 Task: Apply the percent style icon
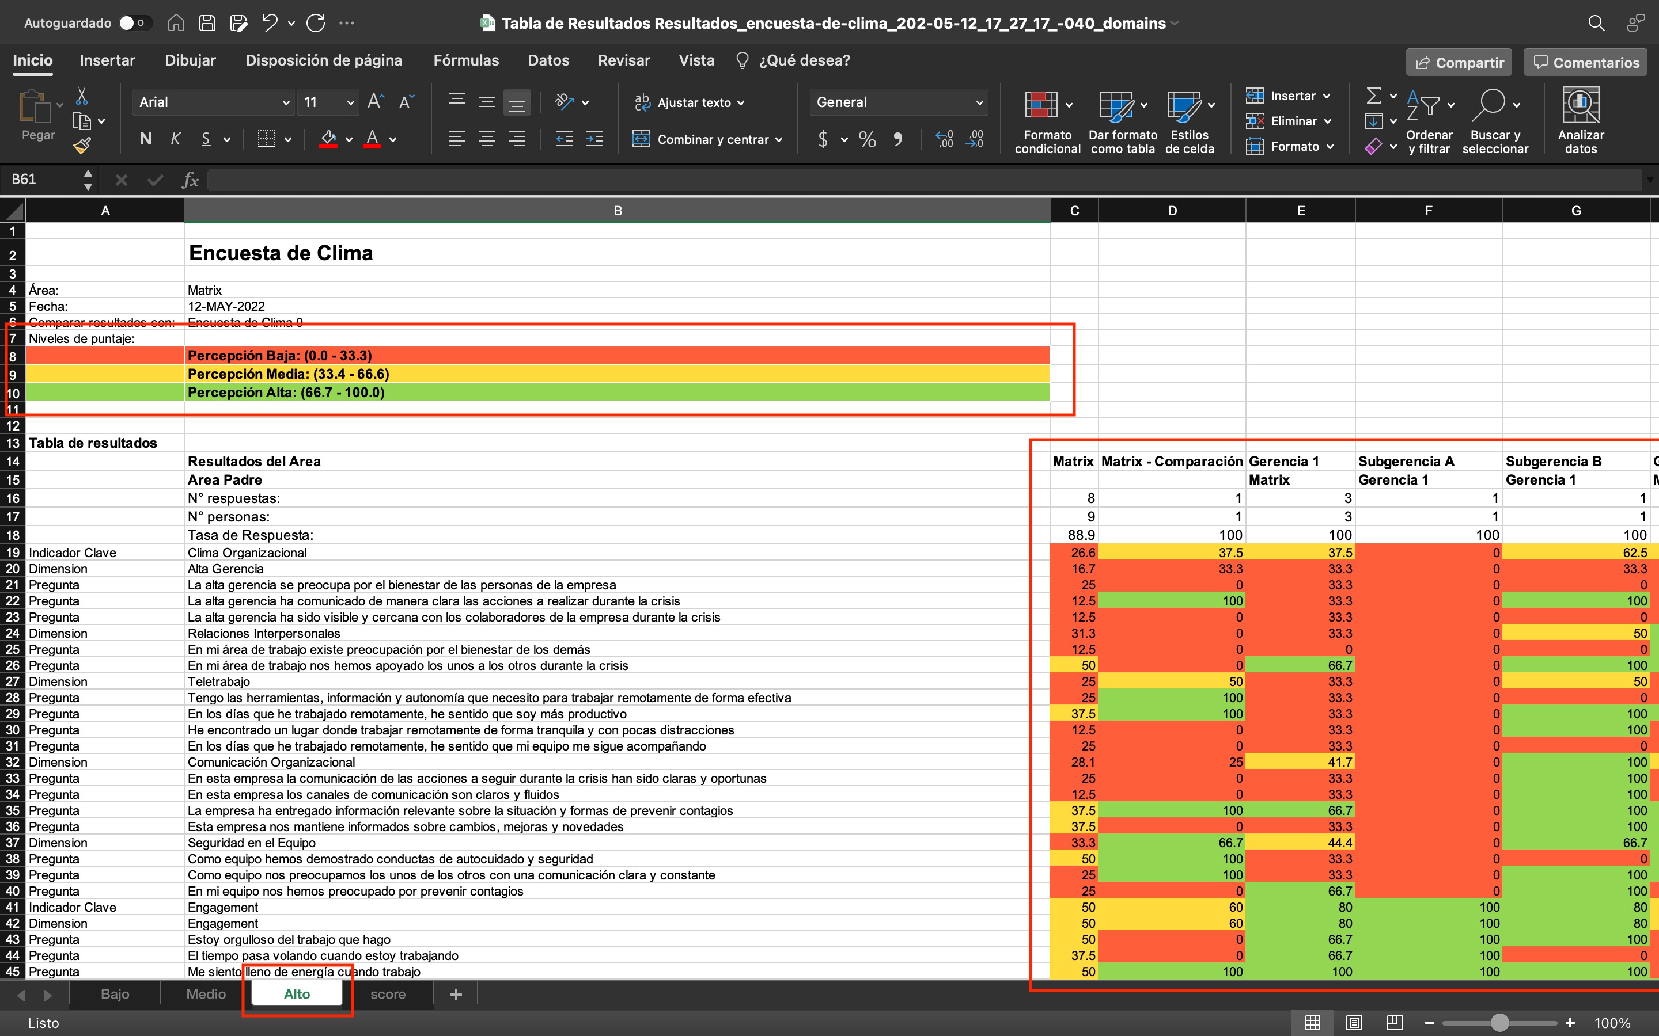[x=867, y=139]
